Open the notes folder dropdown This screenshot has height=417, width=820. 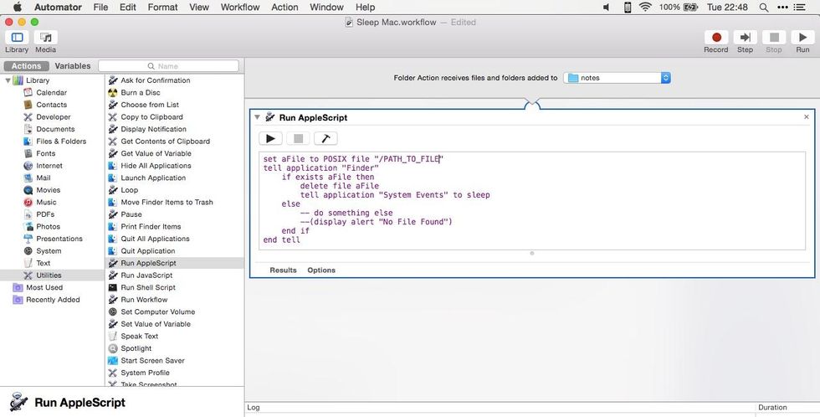pos(618,78)
